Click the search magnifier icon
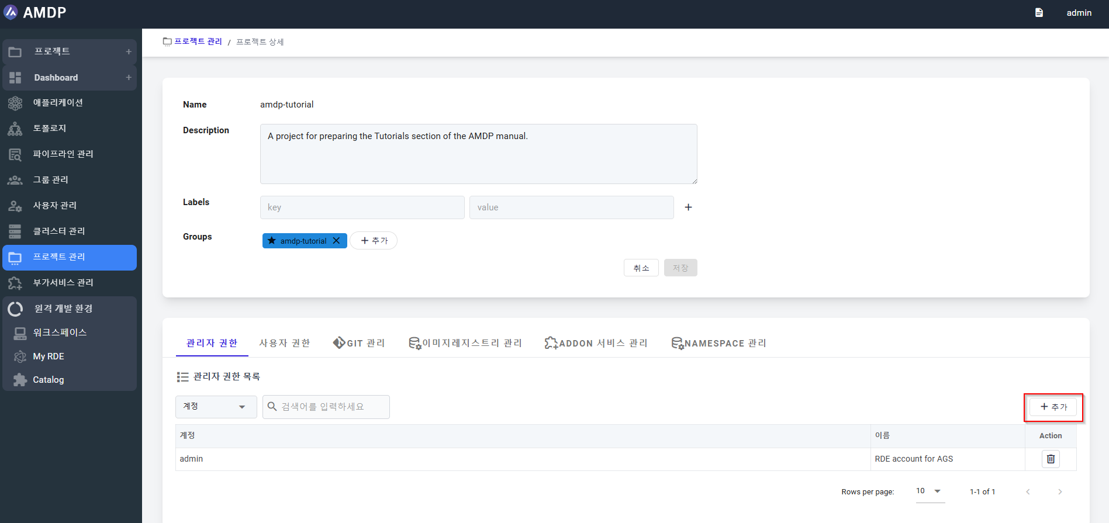 click(272, 407)
